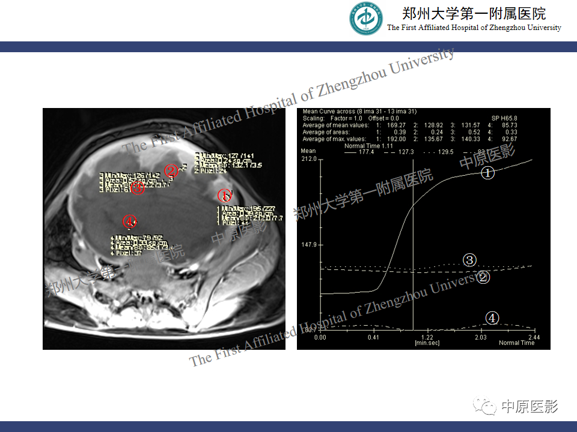Click max value 135.67

click(x=433, y=139)
